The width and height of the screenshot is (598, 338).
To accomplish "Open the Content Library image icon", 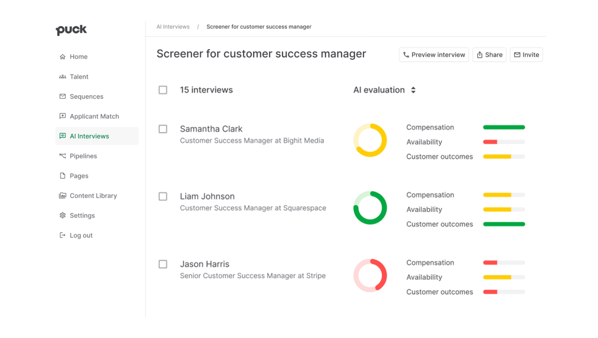I will (62, 195).
